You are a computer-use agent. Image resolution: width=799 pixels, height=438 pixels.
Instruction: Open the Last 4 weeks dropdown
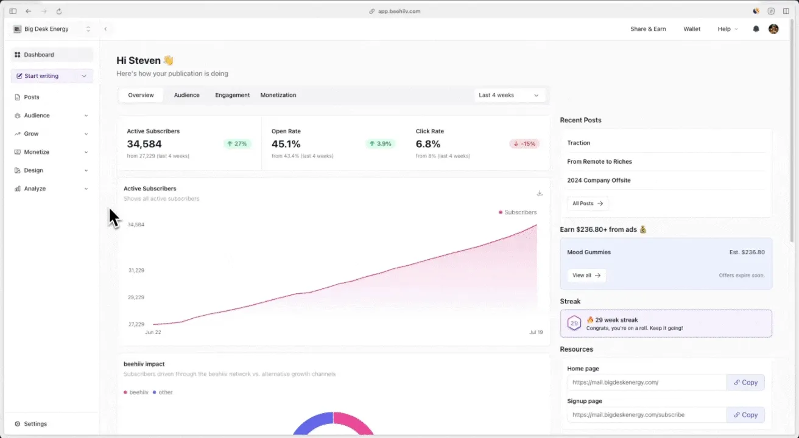[509, 96]
